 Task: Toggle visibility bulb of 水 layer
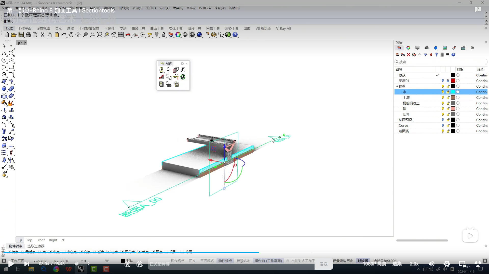[x=443, y=92]
